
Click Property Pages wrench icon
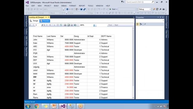point(145,24)
